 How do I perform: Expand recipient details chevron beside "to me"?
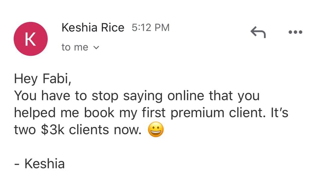(96, 48)
